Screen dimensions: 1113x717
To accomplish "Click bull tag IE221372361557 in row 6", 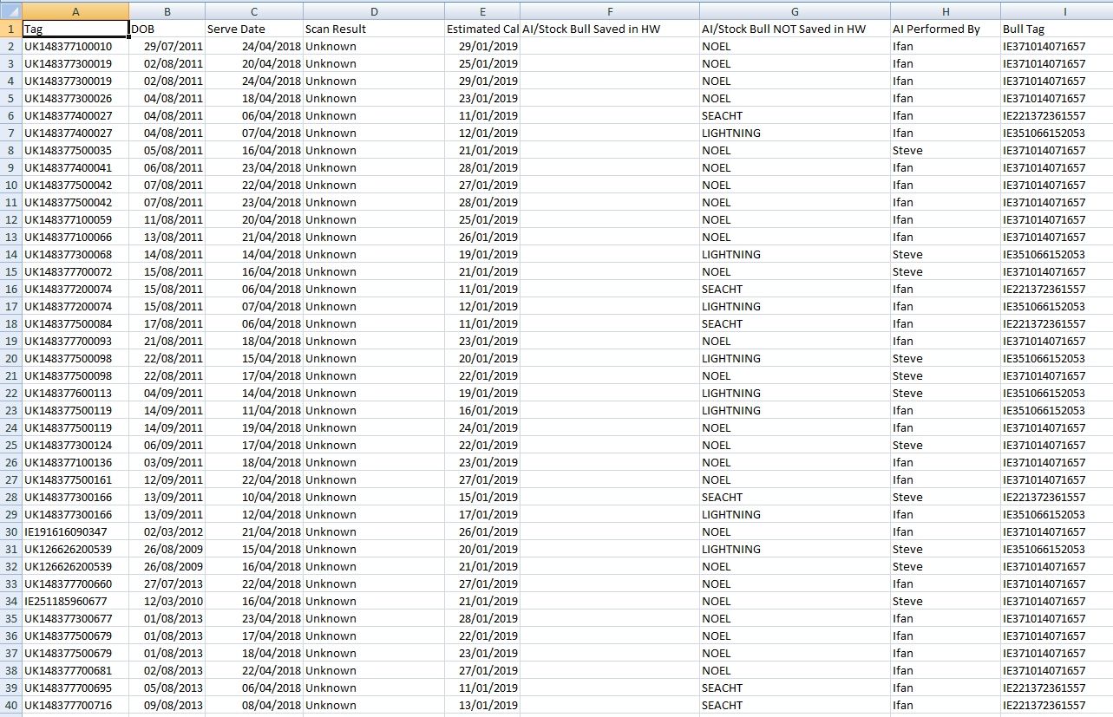I will [1057, 115].
